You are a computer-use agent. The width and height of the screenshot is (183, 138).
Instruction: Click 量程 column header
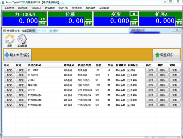coord(101,65)
